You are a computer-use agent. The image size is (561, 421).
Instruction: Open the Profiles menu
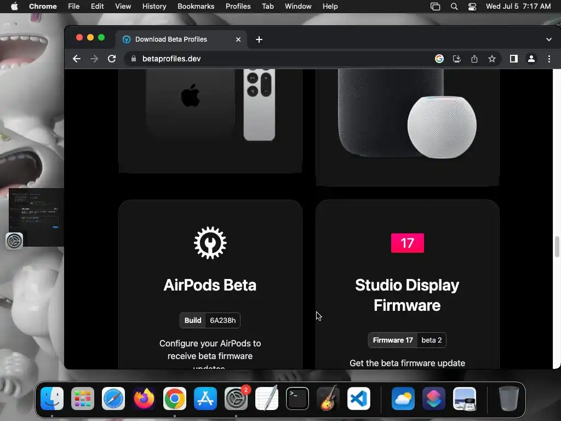pos(238,7)
